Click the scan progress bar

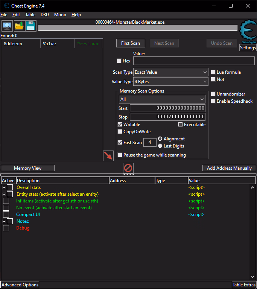[138, 28]
